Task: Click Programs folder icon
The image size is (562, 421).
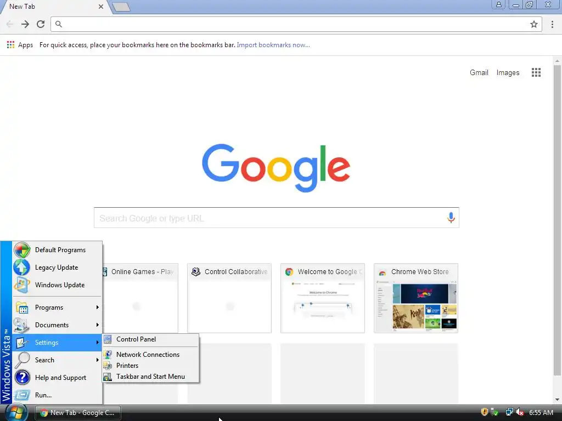Action: [x=22, y=308]
